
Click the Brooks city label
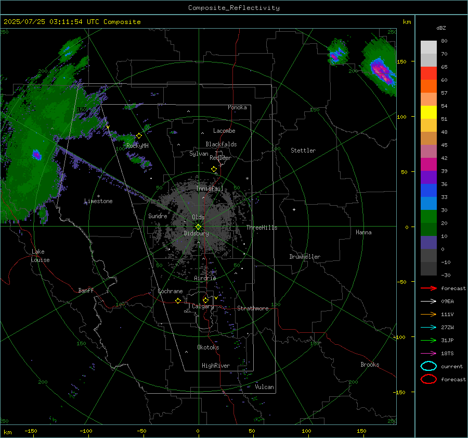[370, 365]
